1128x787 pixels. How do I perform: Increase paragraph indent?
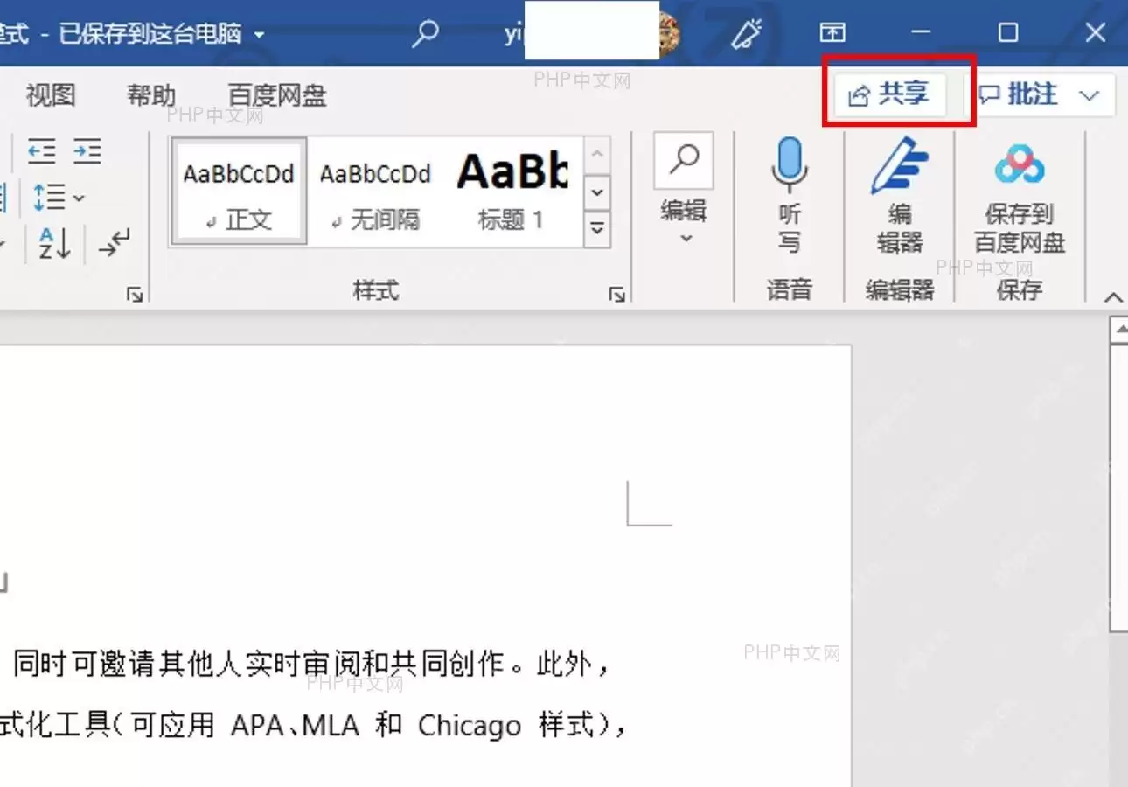pyautogui.click(x=87, y=150)
